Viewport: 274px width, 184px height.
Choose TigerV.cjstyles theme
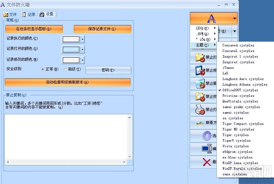click(245, 141)
